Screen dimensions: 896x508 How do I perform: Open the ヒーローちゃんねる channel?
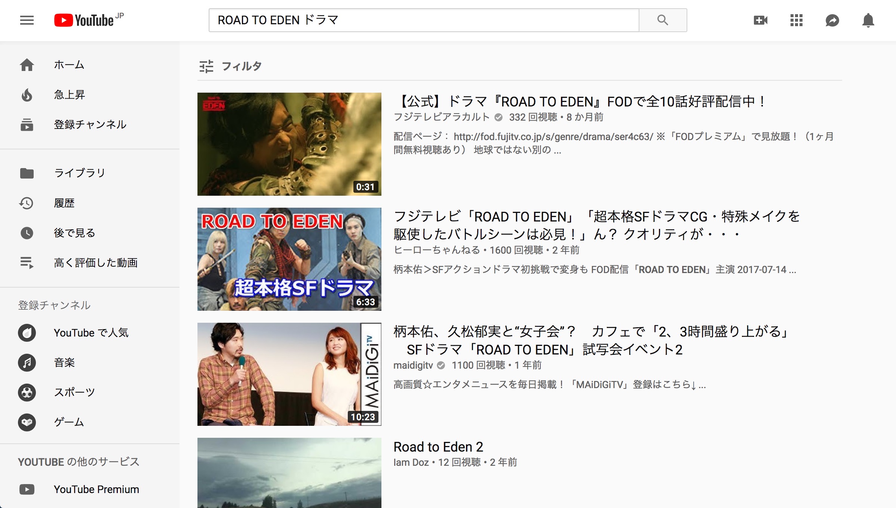[x=437, y=250]
